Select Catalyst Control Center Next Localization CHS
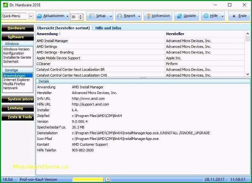Viewport: 252px width, 183px height. click(x=140, y=75)
